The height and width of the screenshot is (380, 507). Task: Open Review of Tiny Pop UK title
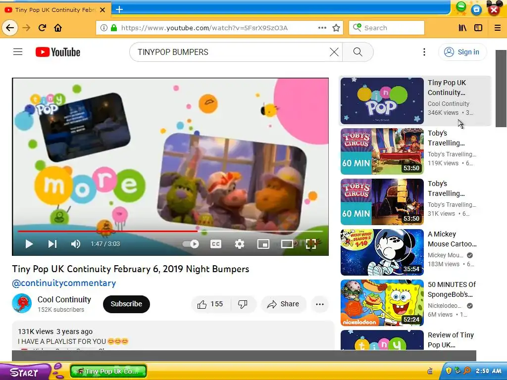(451, 340)
